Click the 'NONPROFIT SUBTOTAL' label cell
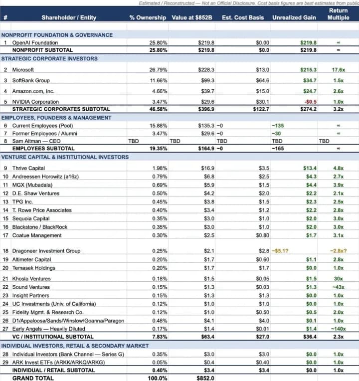Screen dimensions: 359x381 42,50
